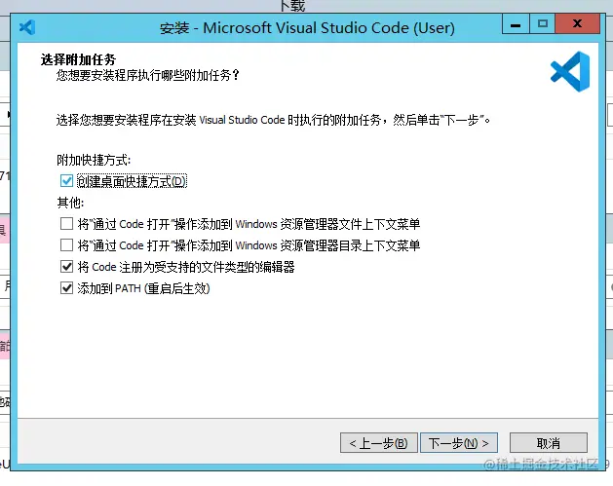Click the large VS Code logo in header
This screenshot has height=486, width=613.
pos(569,71)
